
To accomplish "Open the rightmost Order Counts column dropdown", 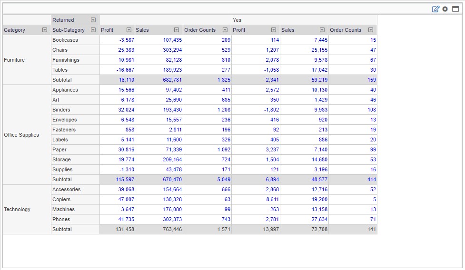I will tap(371, 30).
